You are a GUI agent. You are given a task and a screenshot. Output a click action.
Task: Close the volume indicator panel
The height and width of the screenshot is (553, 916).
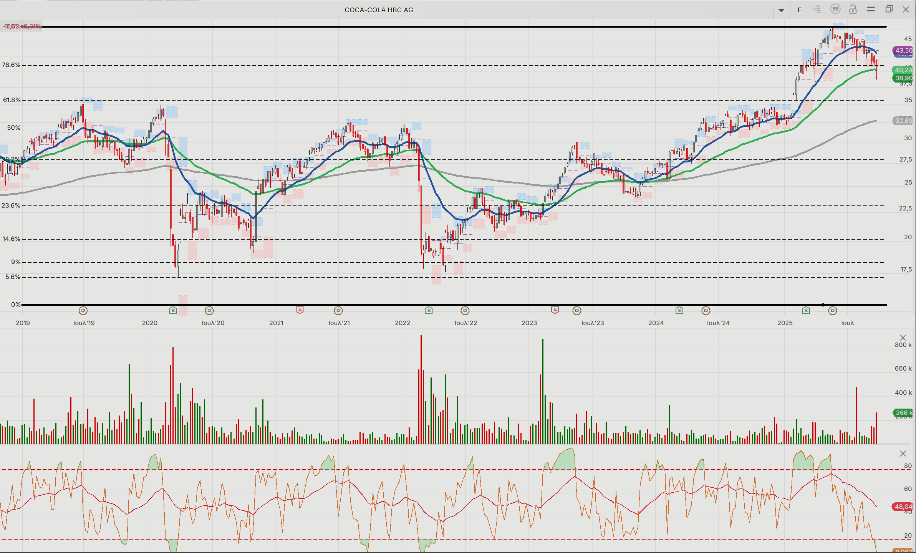903,338
